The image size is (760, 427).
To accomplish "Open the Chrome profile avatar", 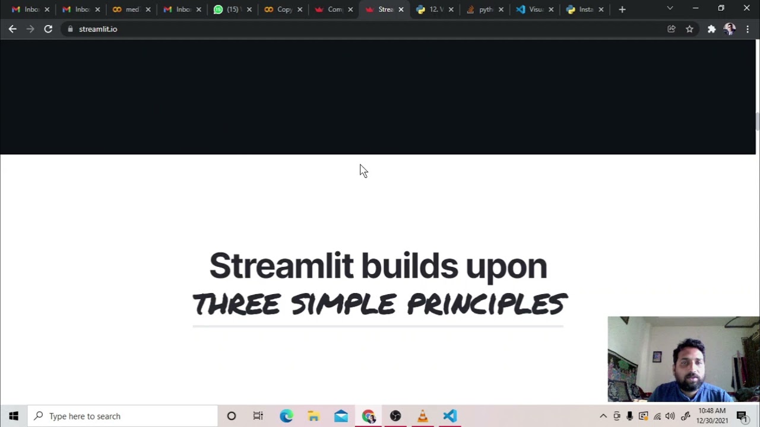I will click(730, 28).
